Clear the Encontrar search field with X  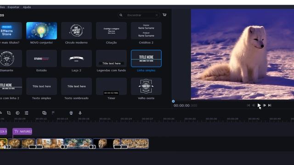point(157,15)
